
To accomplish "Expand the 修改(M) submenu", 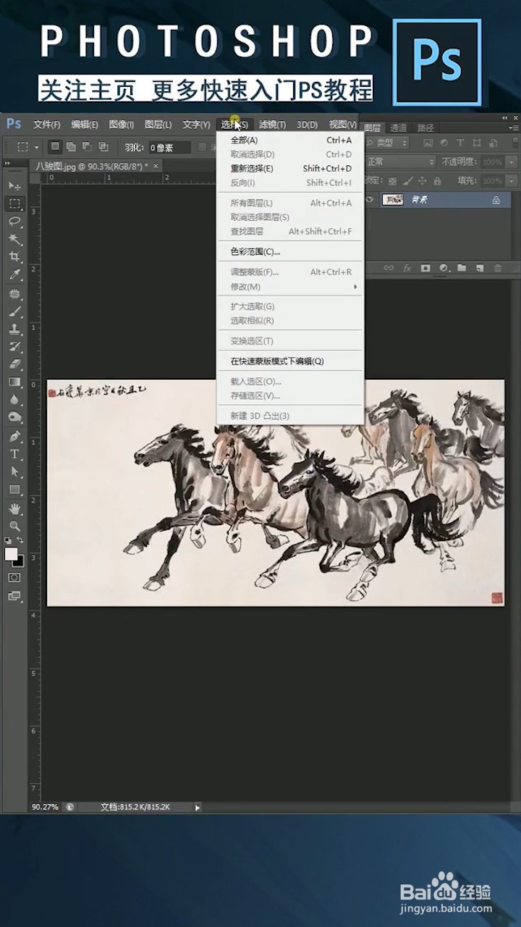I will click(x=289, y=287).
